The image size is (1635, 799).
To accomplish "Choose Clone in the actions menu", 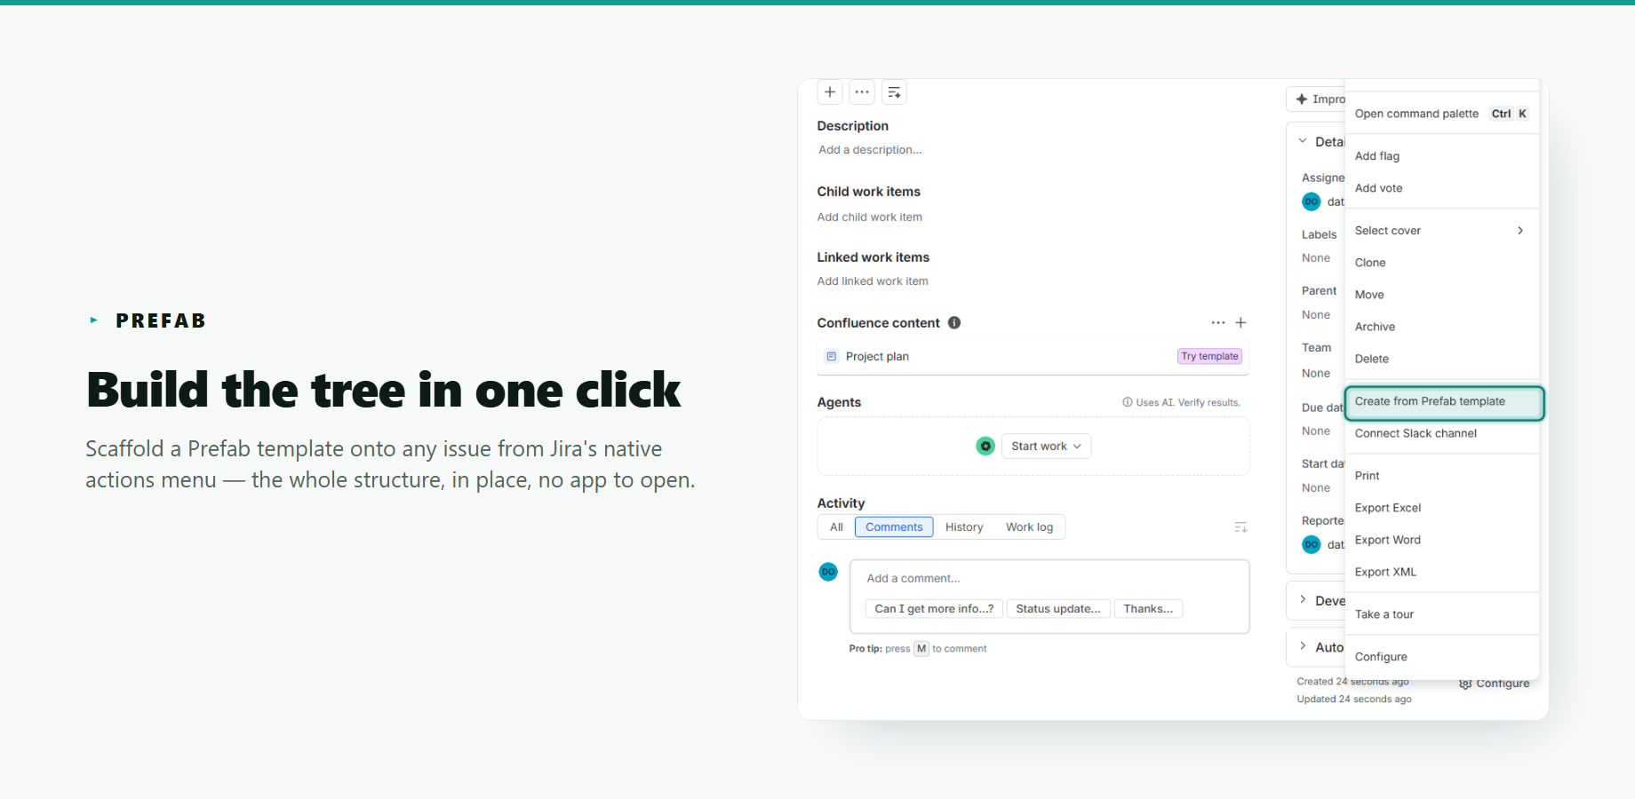I will 1442,263.
